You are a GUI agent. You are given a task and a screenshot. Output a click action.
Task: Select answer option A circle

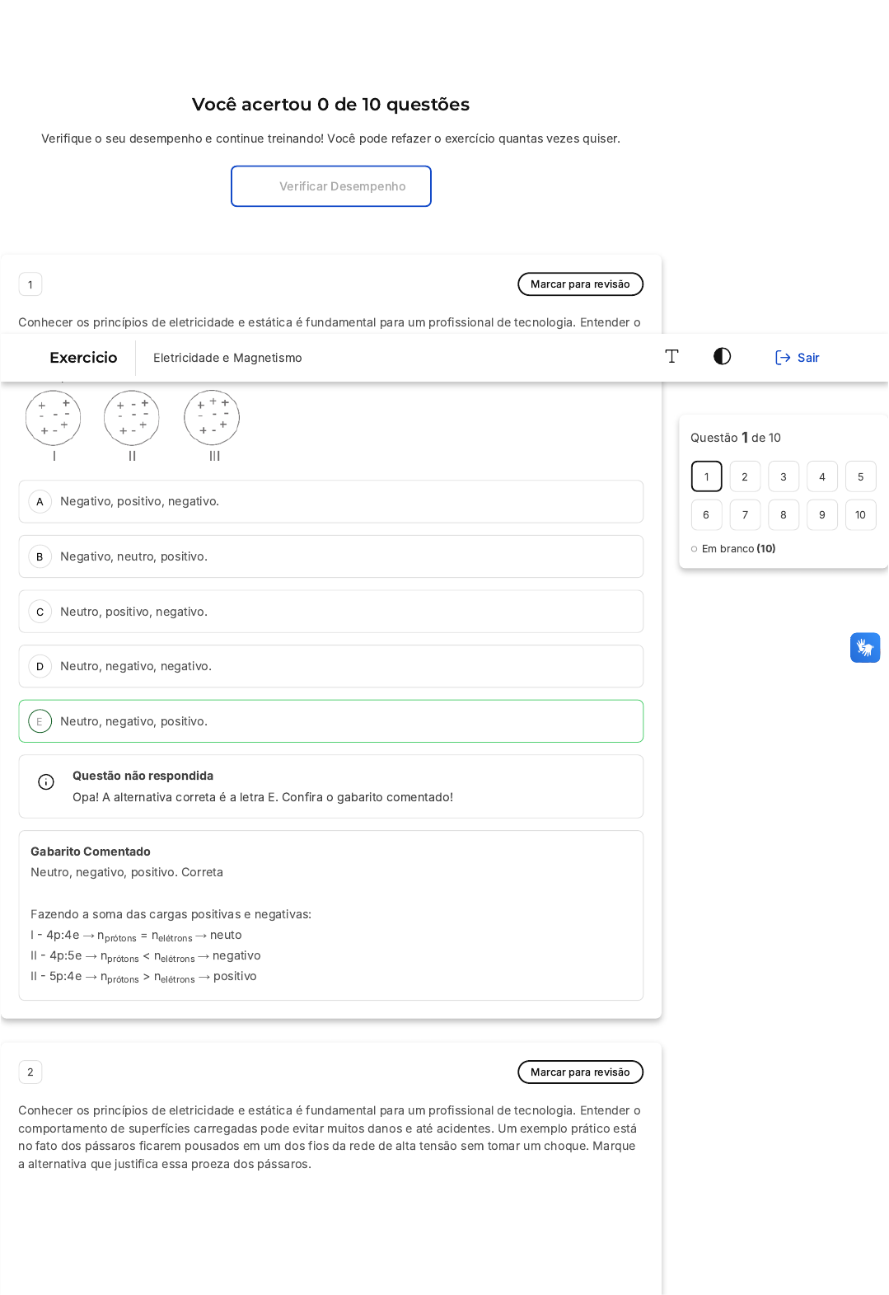pos(40,501)
